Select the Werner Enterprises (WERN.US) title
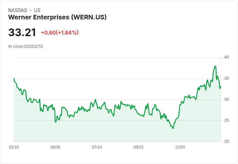This screenshot has height=164, width=238. pos(57,17)
